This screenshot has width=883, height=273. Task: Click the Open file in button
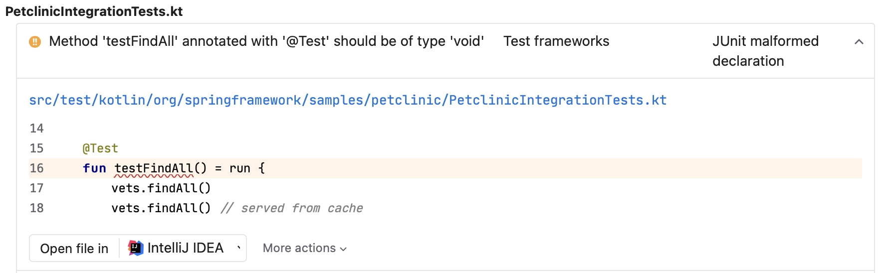[x=74, y=248]
